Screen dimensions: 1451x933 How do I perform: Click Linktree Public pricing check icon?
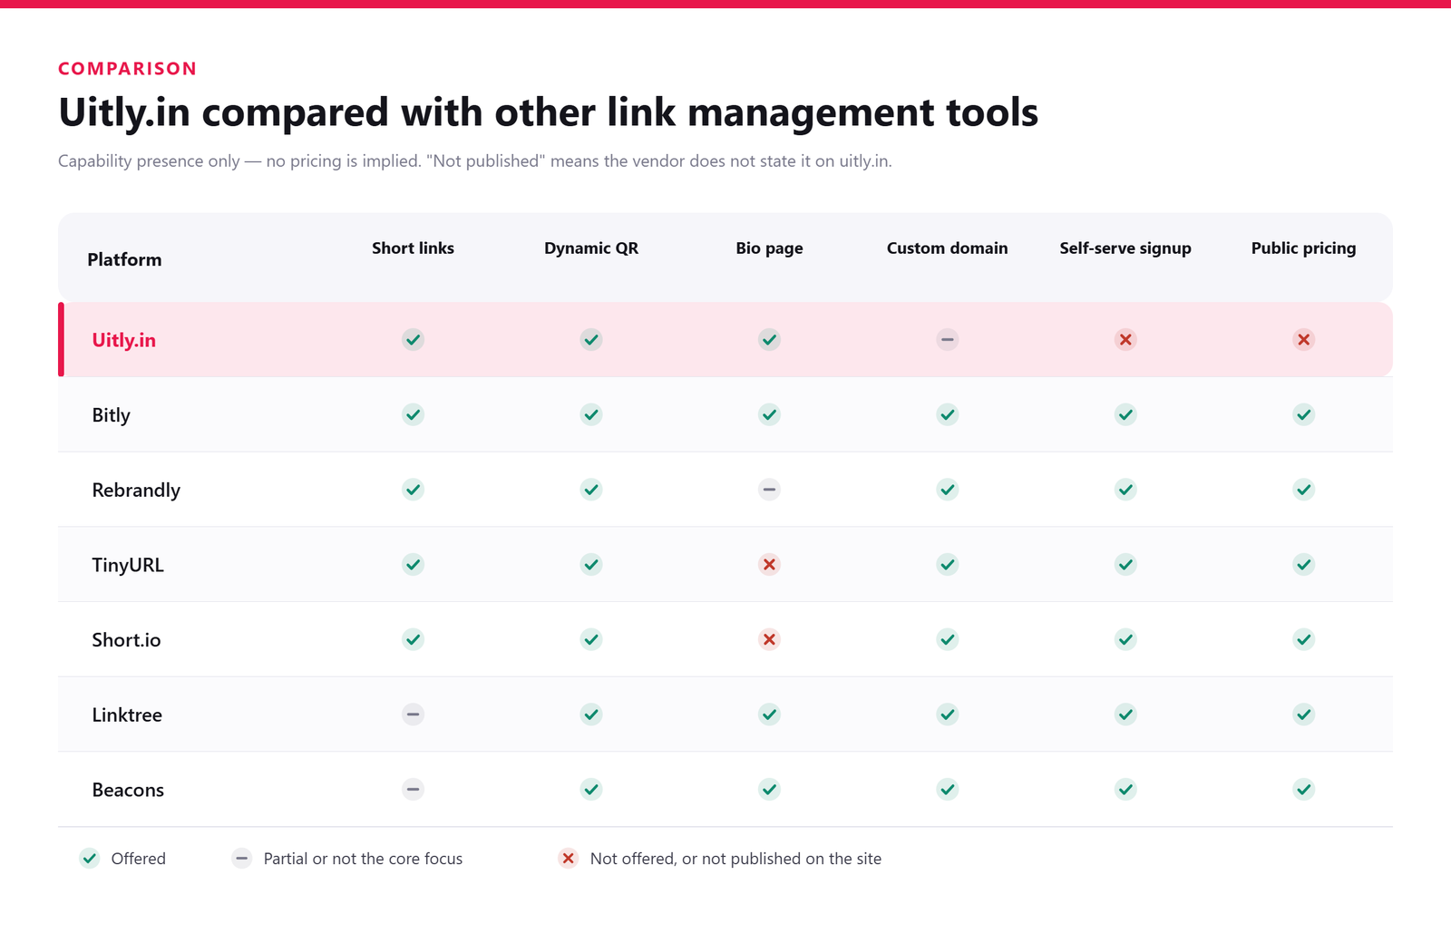1304,714
